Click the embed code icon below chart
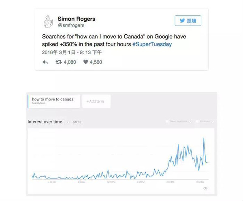Screen dimensions: 243x201 [205, 188]
